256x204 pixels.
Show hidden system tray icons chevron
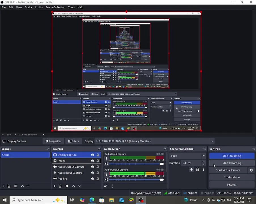204,200
